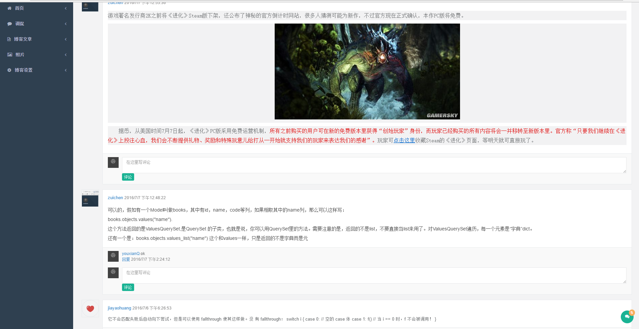Image resolution: width=639 pixels, height=329 pixels.
Task: Click the avatar beside the first comment box
Action: pyautogui.click(x=113, y=162)
